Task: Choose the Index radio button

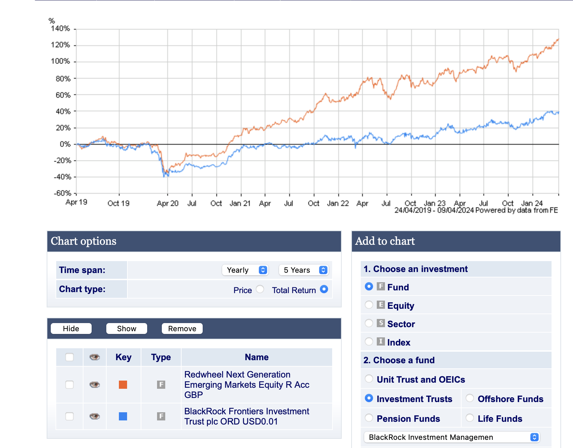Action: point(369,341)
